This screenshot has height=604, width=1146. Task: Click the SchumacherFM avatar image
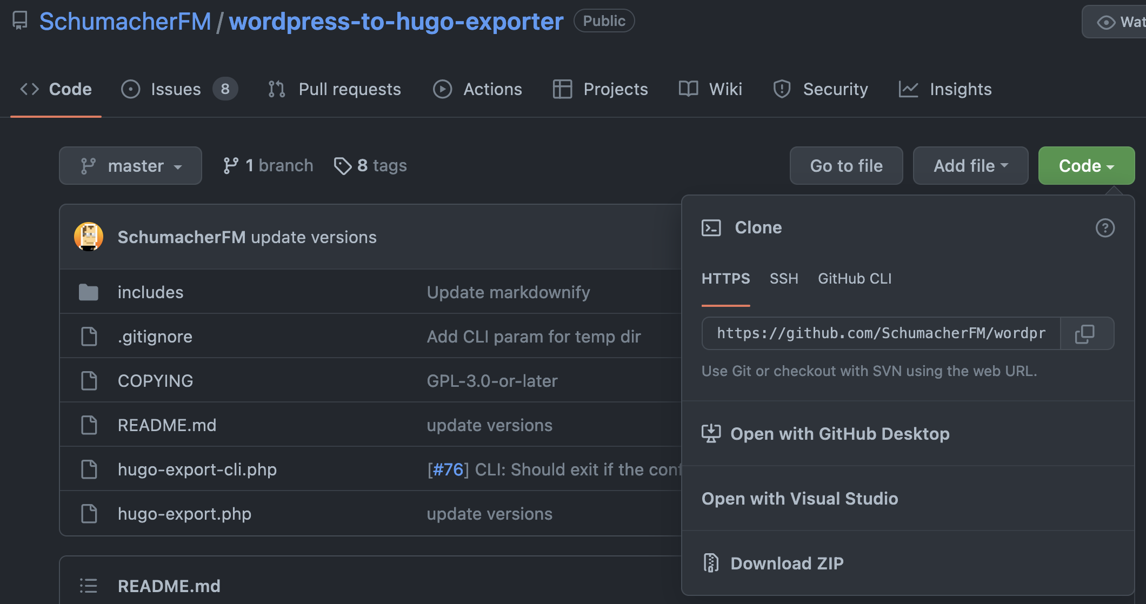click(x=89, y=237)
